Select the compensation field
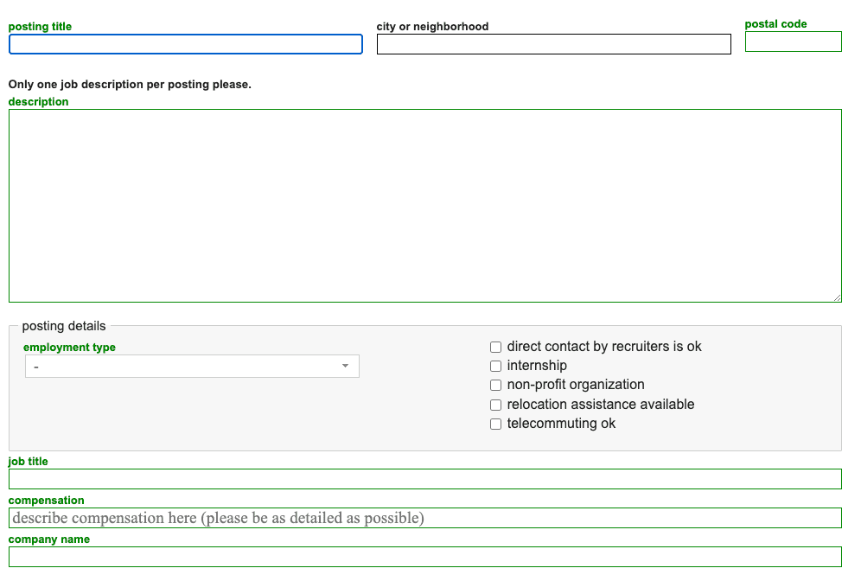 [425, 517]
